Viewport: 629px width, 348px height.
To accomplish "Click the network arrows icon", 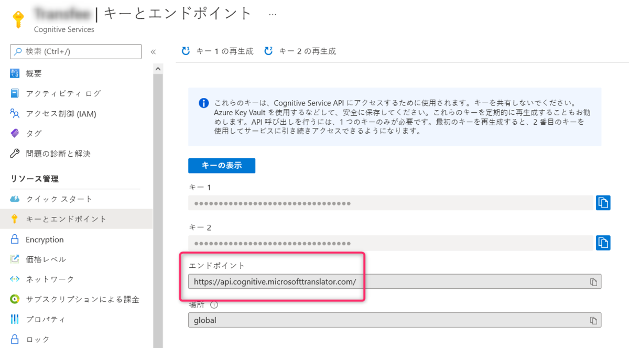I will (15, 279).
